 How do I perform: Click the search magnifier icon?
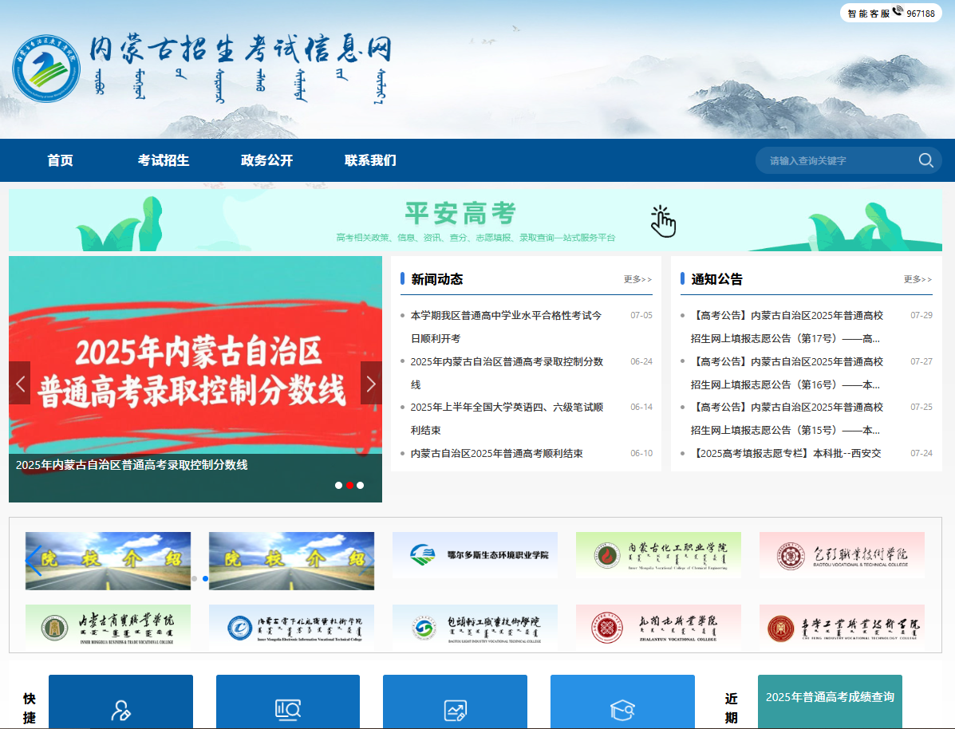(x=925, y=160)
